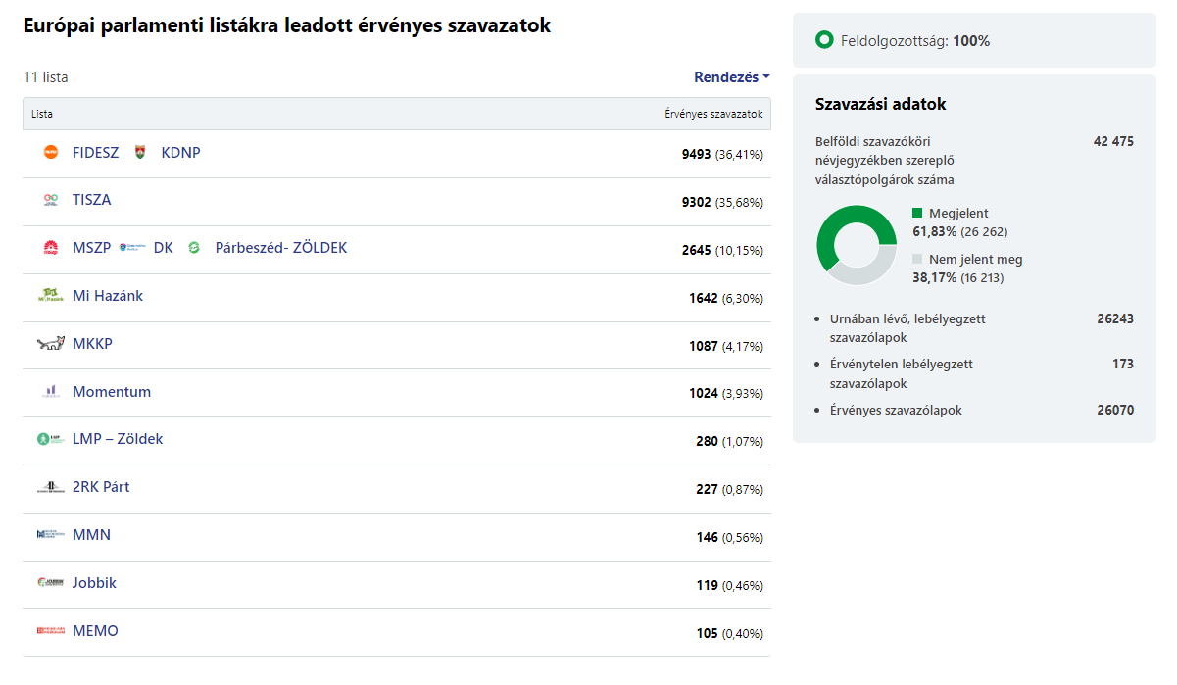1177x685 pixels.
Task: Open the 2RK Párt list link
Action: tap(101, 487)
